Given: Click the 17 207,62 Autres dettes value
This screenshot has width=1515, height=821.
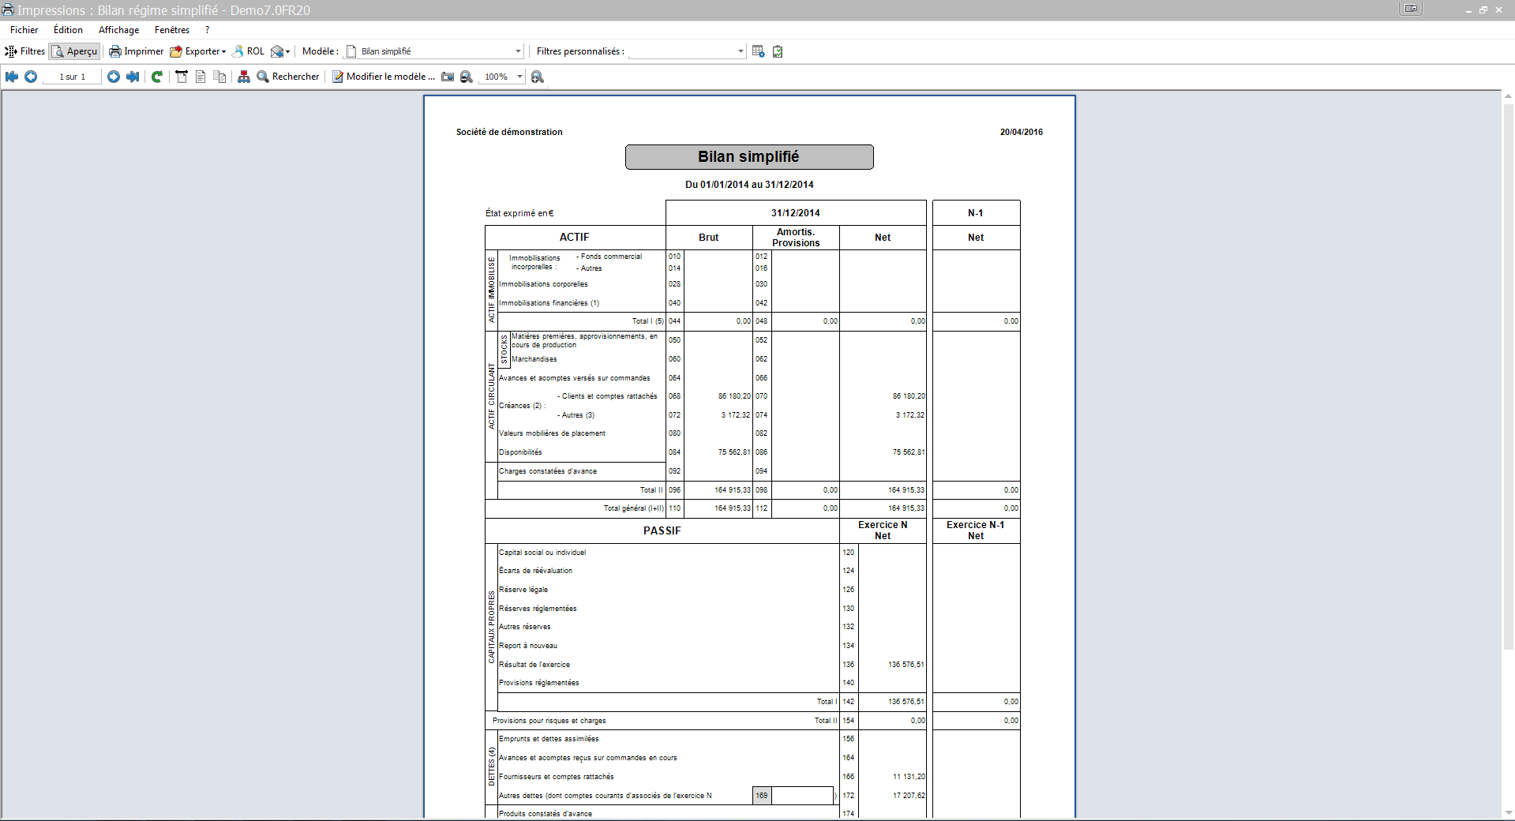Looking at the screenshot, I should pos(909,796).
